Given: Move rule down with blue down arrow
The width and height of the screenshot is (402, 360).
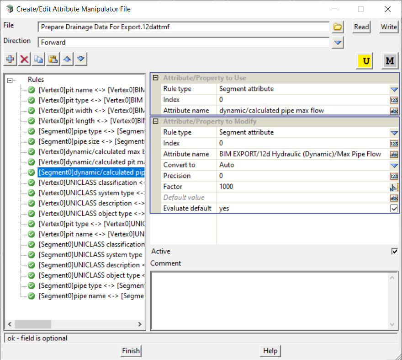Looking at the screenshot, I should [x=81, y=59].
